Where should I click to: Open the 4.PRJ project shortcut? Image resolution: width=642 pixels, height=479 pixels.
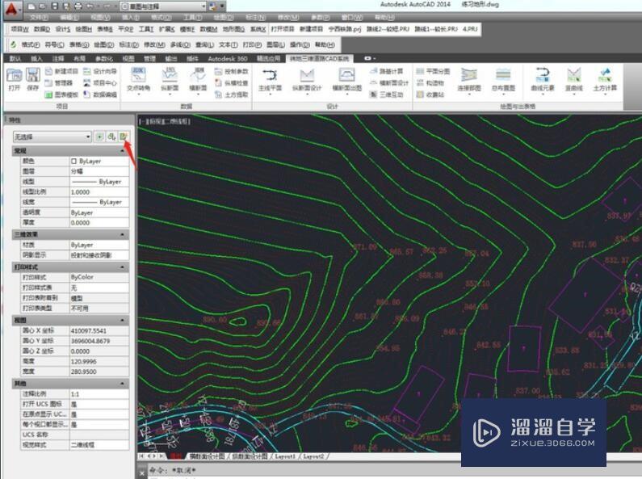click(470, 29)
